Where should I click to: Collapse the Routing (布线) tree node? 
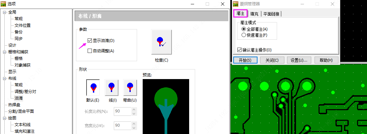coord(4,78)
